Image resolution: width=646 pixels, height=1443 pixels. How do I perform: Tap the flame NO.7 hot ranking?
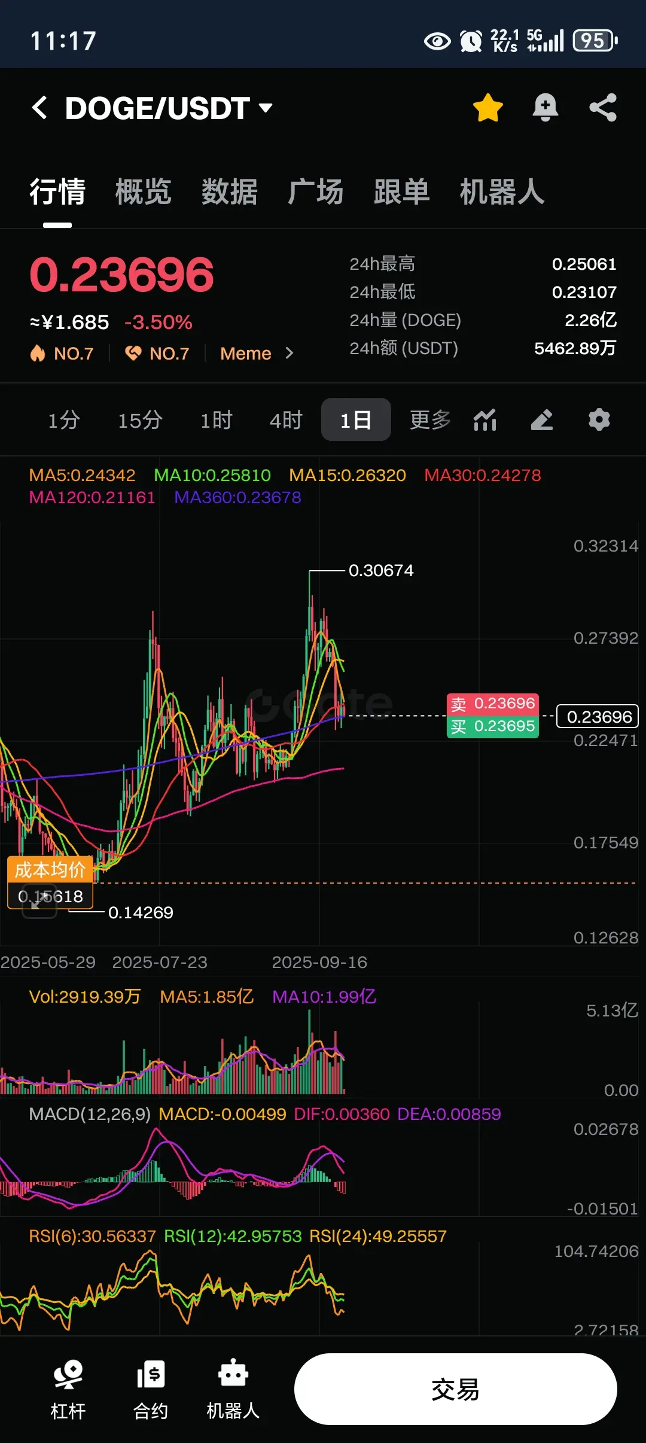(62, 354)
